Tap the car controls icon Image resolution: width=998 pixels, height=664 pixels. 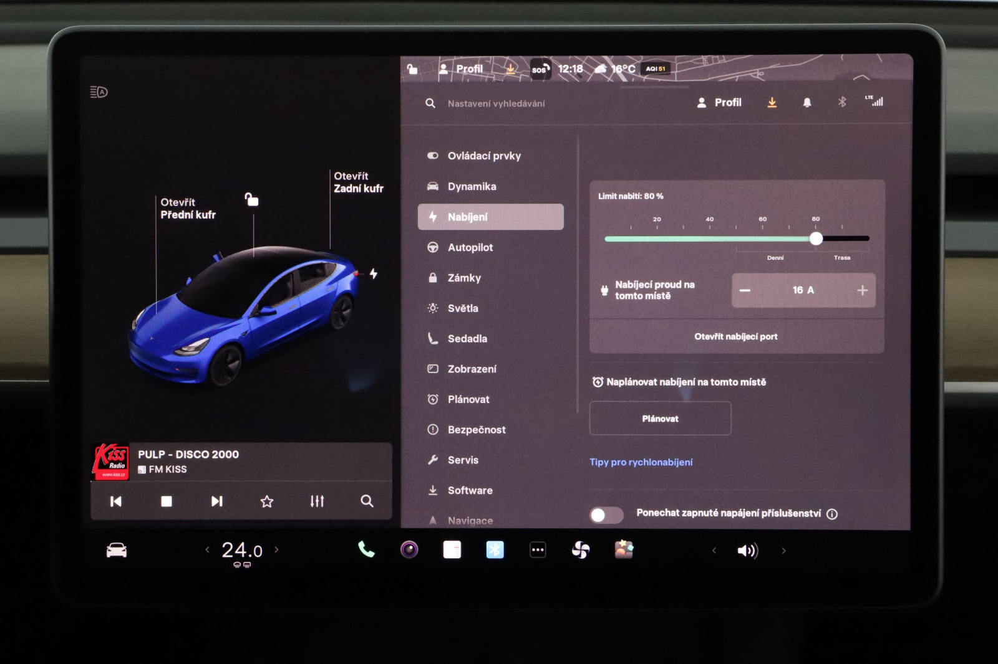[117, 550]
